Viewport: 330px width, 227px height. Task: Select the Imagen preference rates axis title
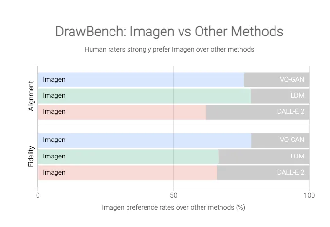pos(173,207)
